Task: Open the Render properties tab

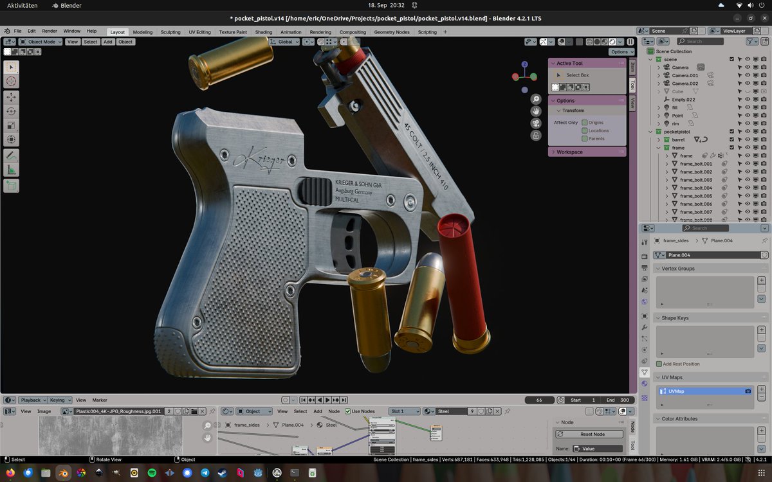Action: tap(645, 256)
